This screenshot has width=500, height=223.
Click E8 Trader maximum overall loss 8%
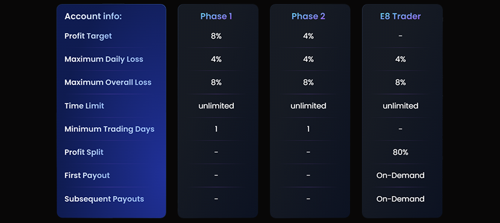[x=401, y=83]
